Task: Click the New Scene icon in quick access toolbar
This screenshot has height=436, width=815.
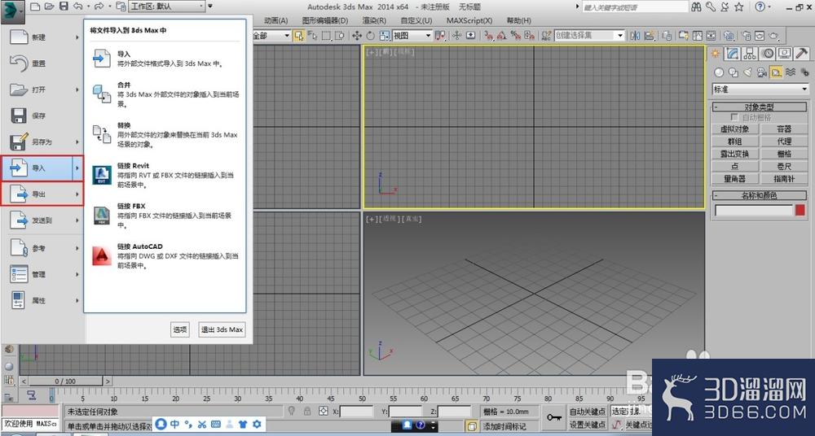Action: click(x=35, y=7)
